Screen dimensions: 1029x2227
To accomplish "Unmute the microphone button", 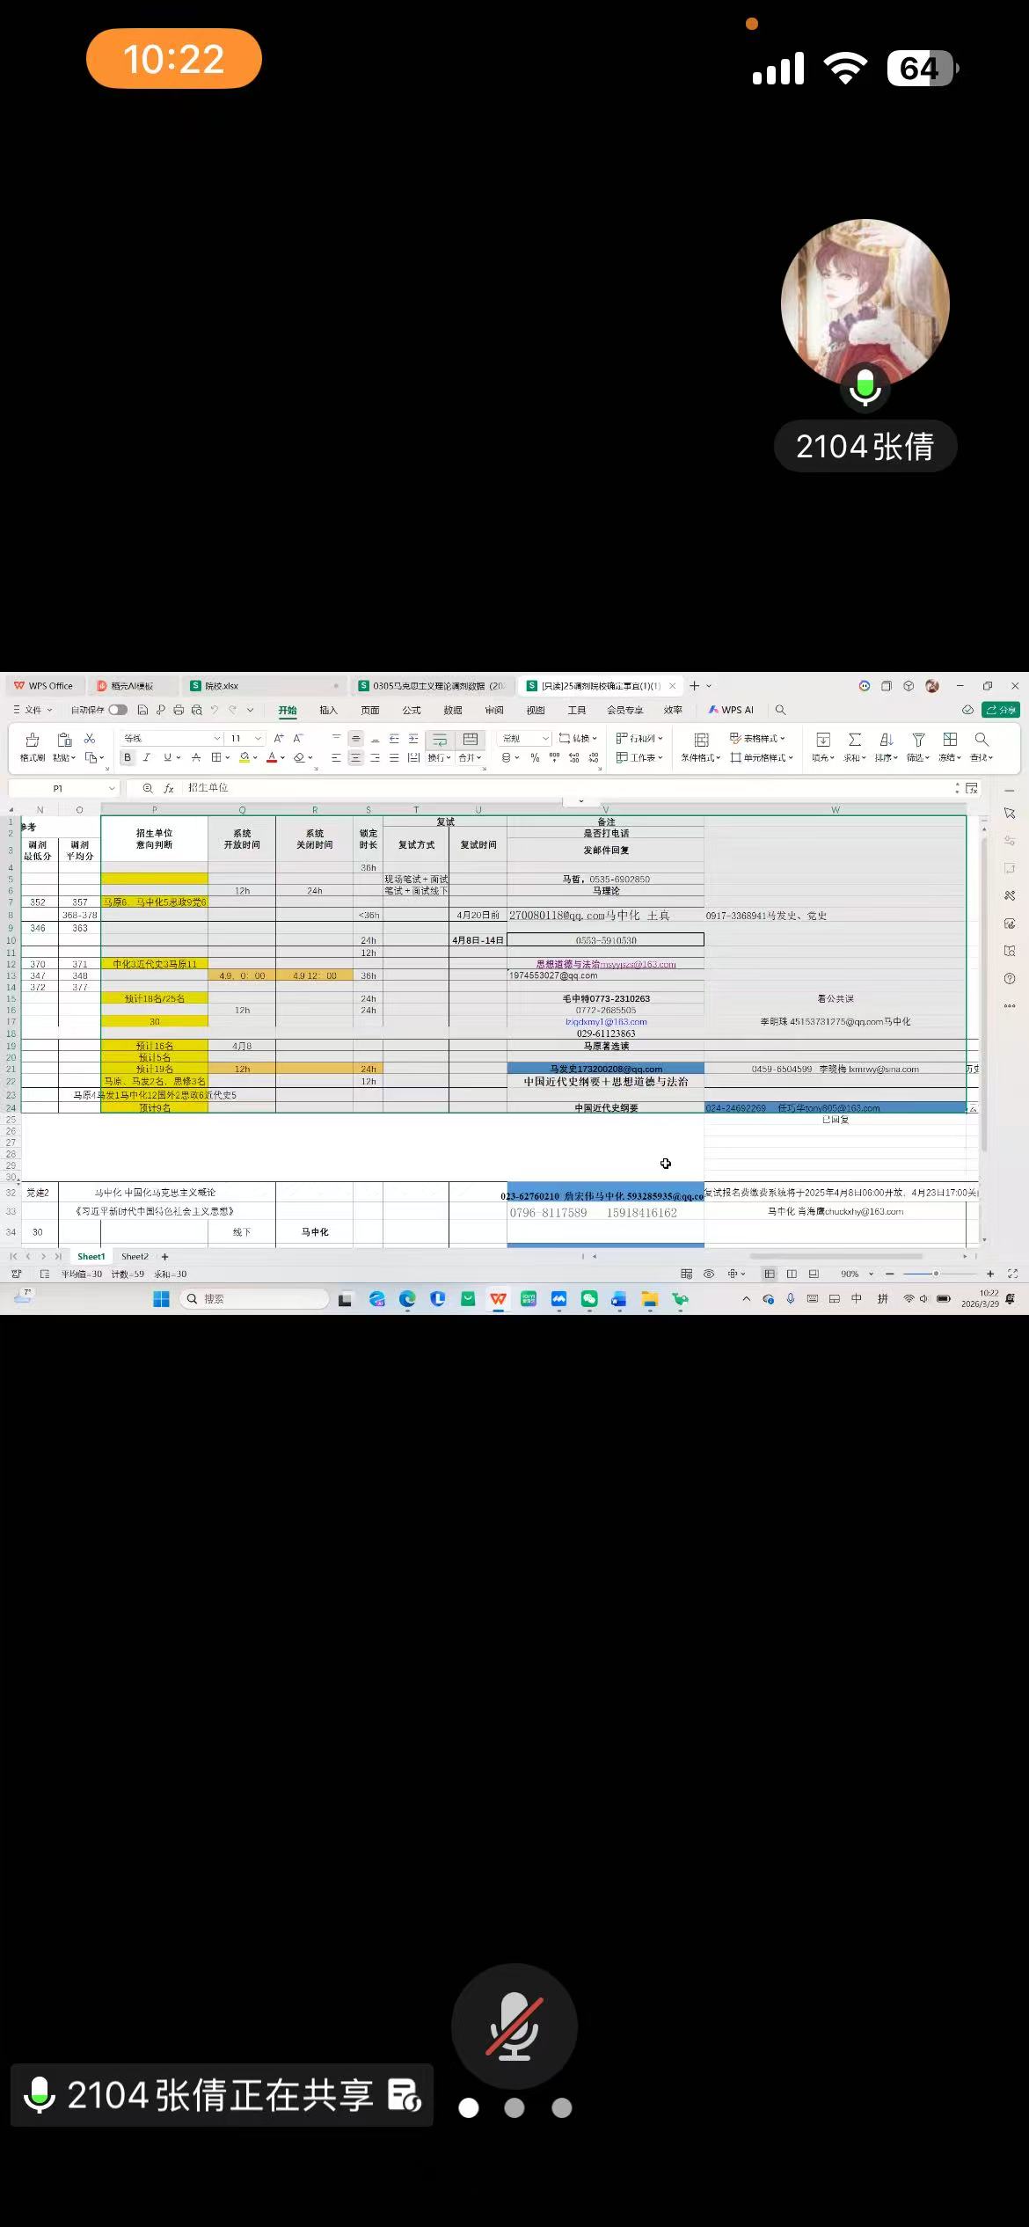I will tap(514, 2026).
